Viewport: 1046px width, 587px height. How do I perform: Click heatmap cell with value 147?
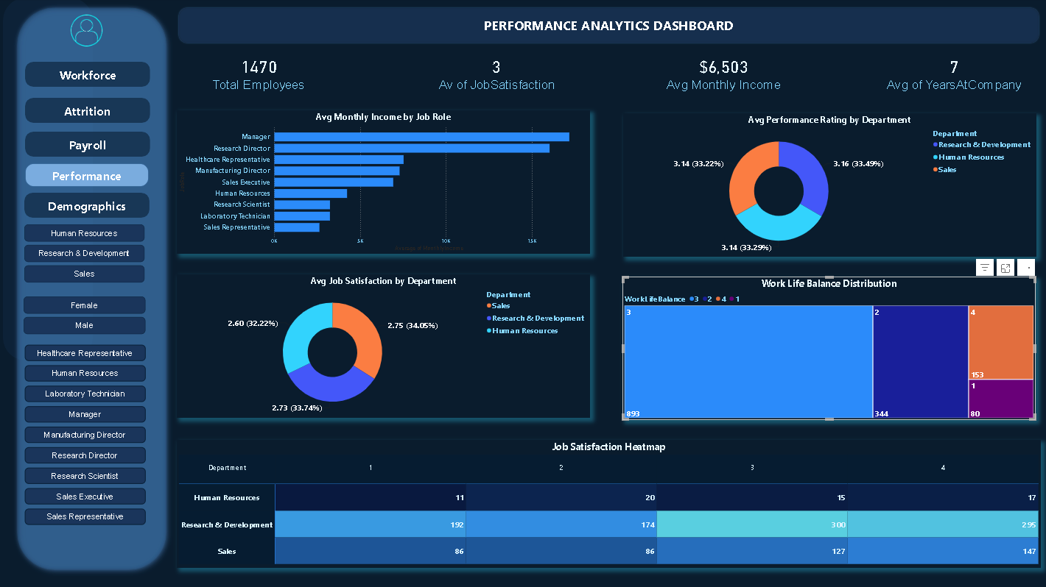tap(943, 551)
